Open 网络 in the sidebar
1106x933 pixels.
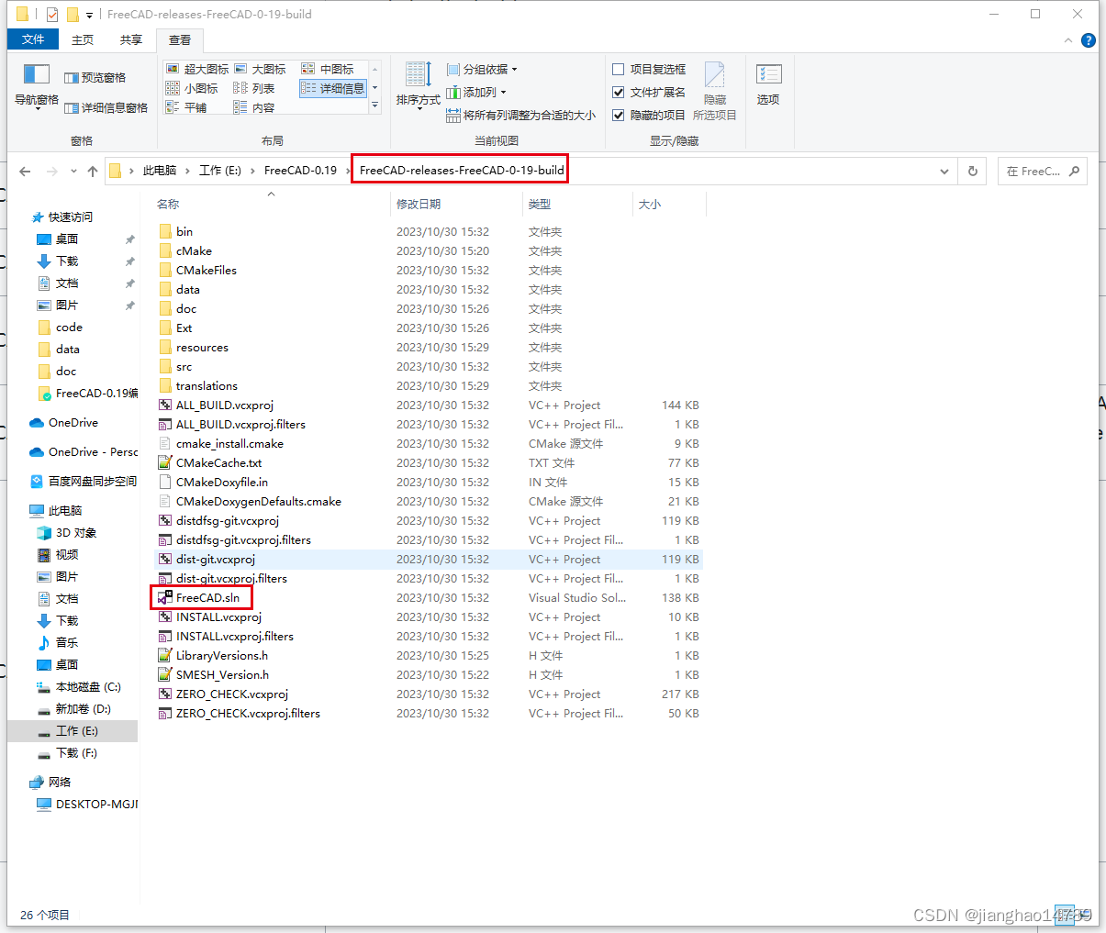tap(50, 783)
